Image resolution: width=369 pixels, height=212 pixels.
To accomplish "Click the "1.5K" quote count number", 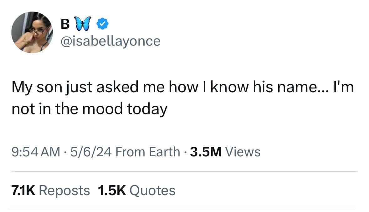I will click(x=112, y=190).
